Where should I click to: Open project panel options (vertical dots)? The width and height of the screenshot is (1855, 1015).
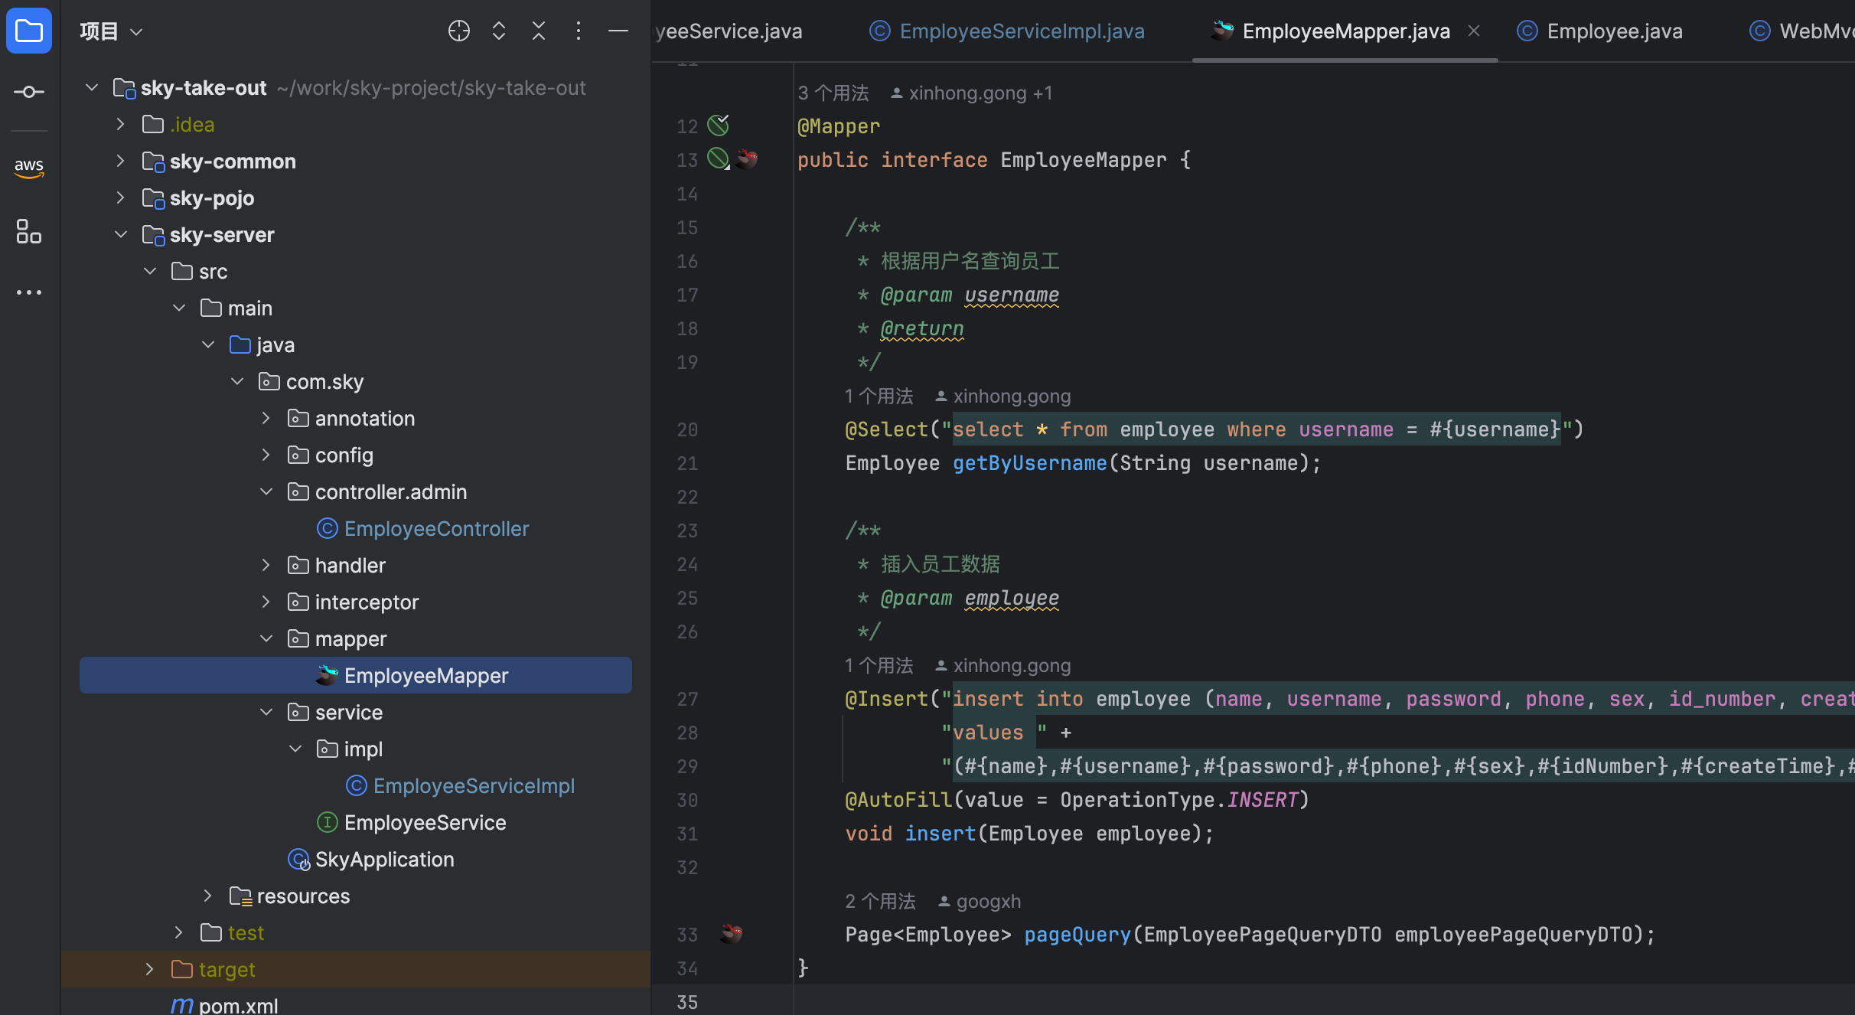click(x=579, y=31)
